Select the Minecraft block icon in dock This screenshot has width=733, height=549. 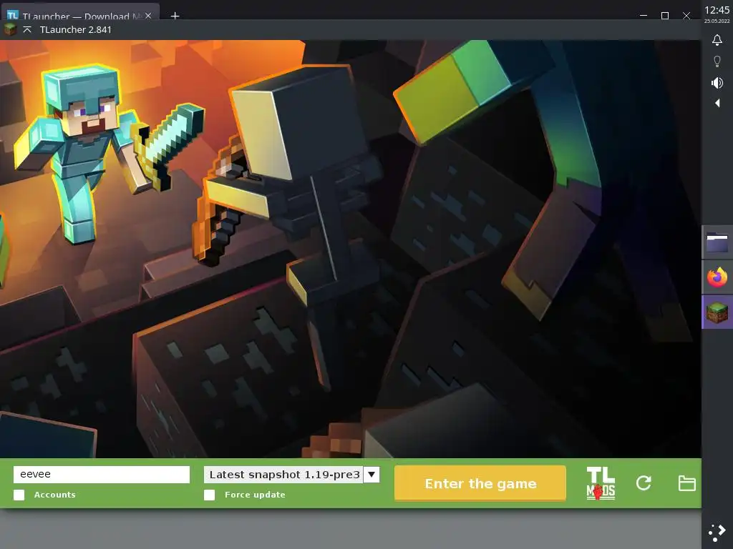click(x=717, y=312)
